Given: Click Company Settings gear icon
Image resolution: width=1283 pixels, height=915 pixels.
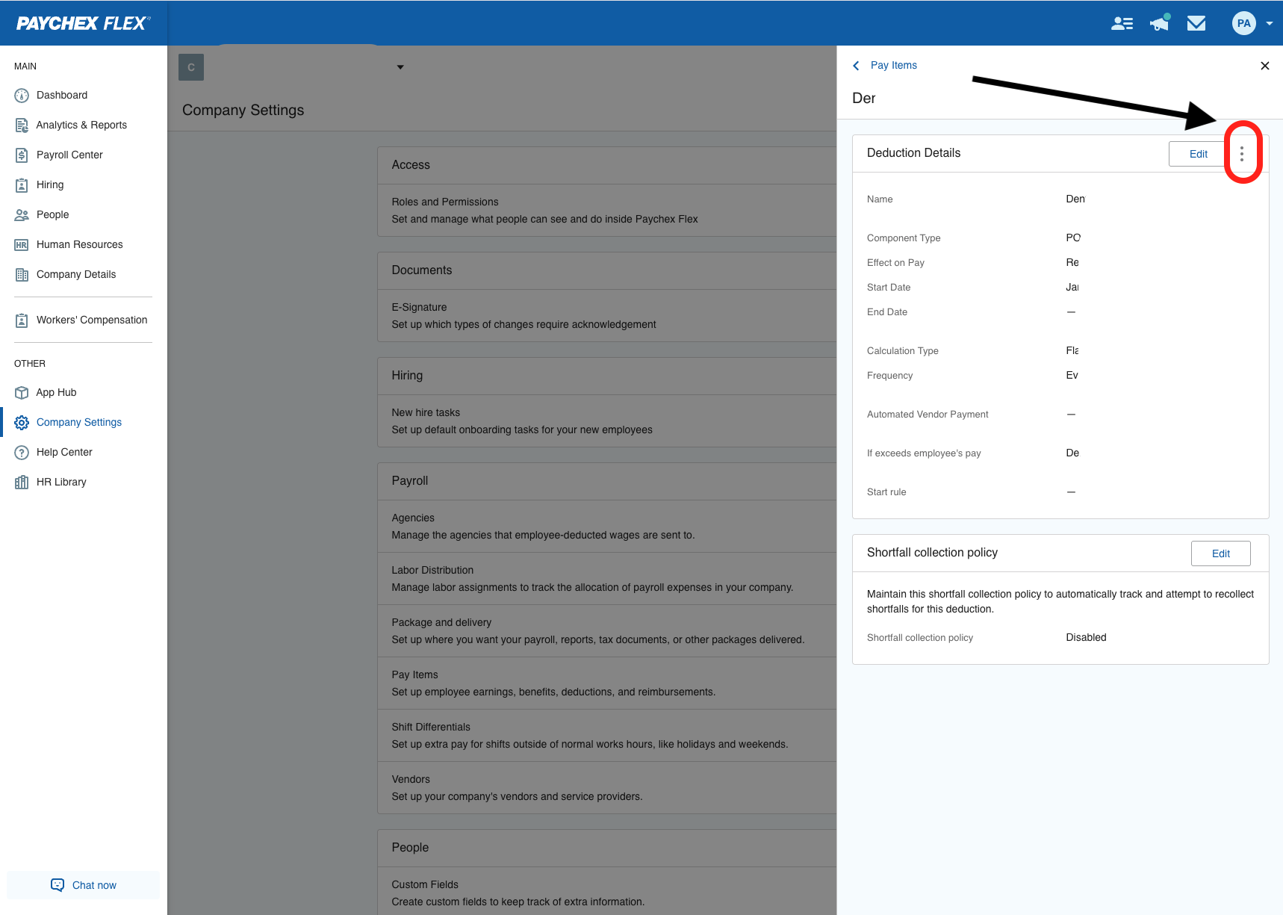Looking at the screenshot, I should (22, 422).
